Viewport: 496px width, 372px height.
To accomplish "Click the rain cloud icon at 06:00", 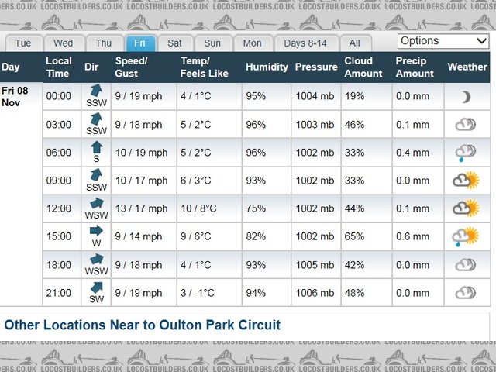I will (x=466, y=153).
